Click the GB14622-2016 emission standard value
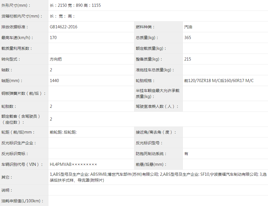The width and height of the screenshot is (268, 206). 63,27
